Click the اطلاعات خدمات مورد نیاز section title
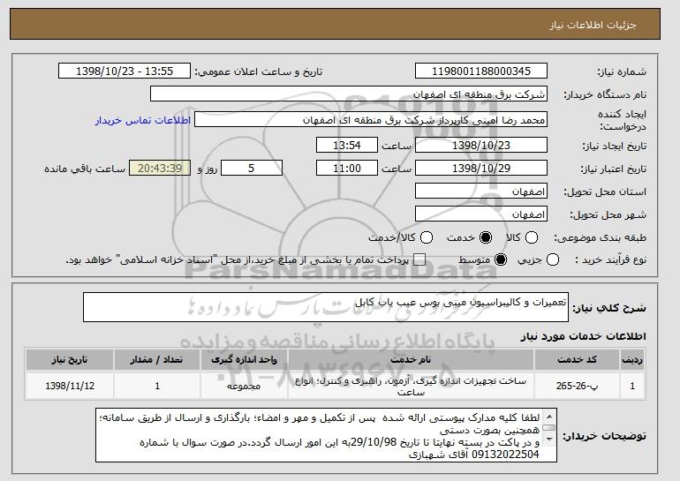This screenshot has width=680, height=481. [583, 336]
